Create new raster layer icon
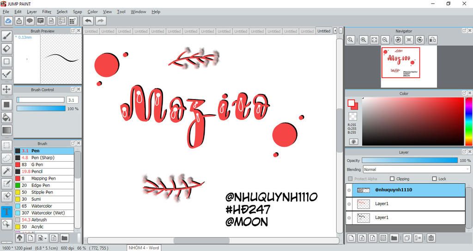The image size is (473, 251). (351, 238)
